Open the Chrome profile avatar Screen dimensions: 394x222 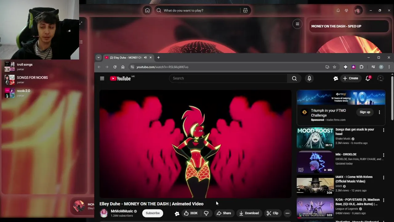coord(381,67)
